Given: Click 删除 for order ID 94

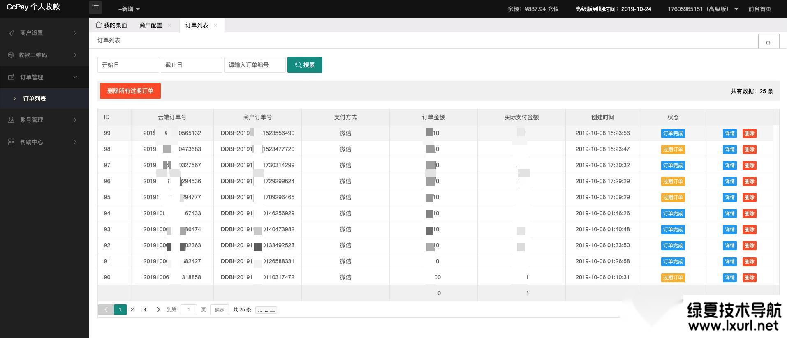Looking at the screenshot, I should coord(750,214).
